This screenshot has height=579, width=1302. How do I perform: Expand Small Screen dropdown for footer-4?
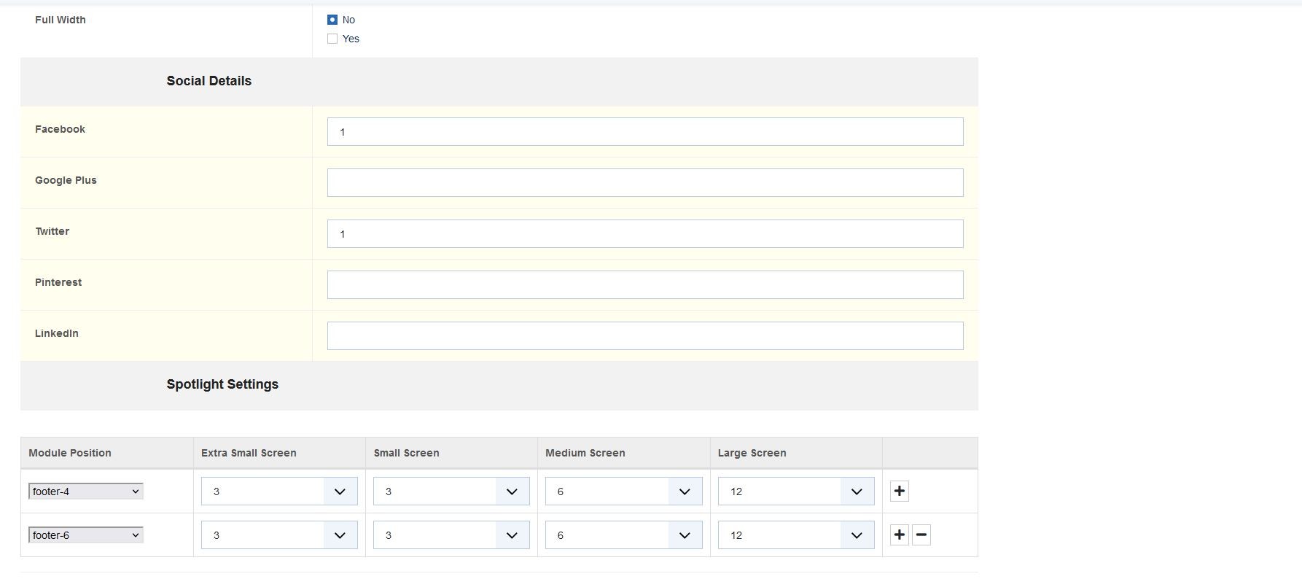pos(451,491)
